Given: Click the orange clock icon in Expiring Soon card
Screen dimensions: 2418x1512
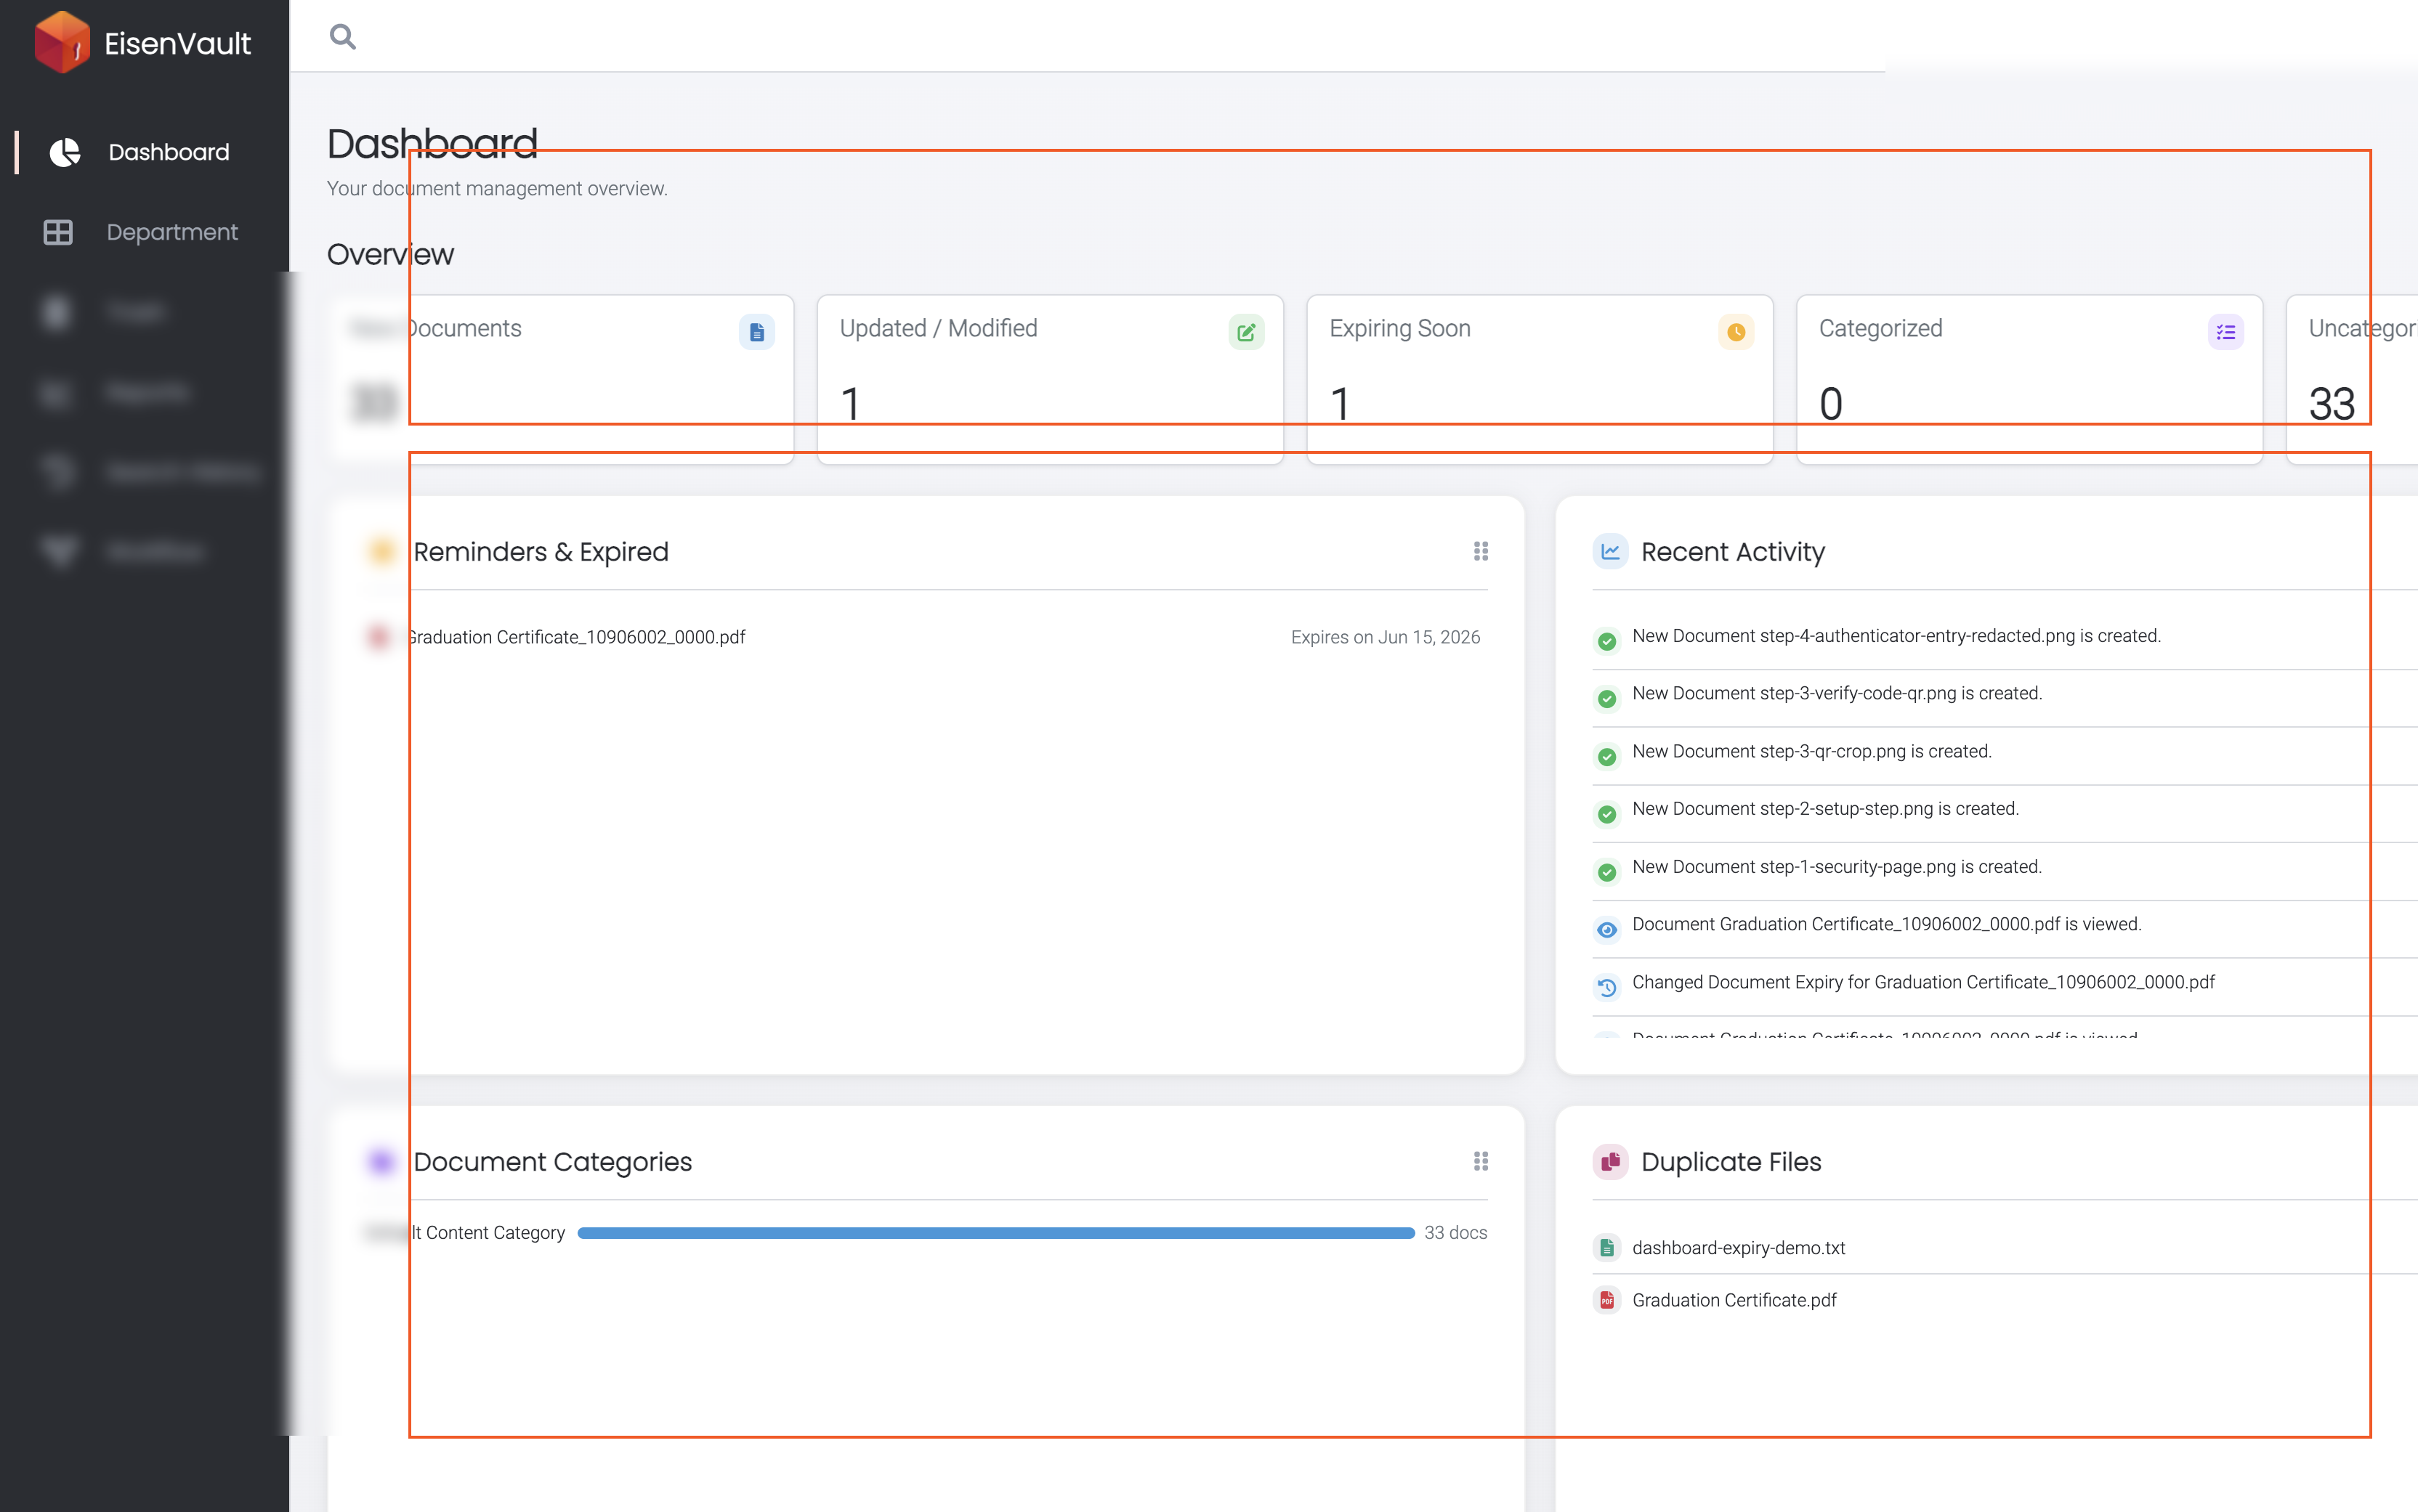Looking at the screenshot, I should pyautogui.click(x=1736, y=332).
